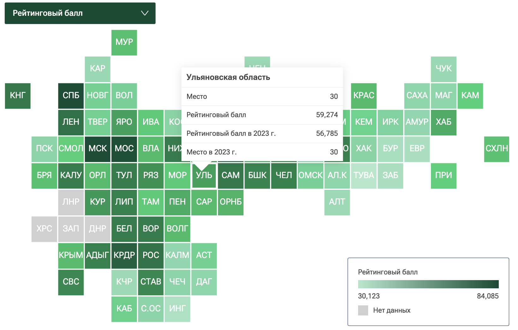518x330 pixels.
Task: Click the КРАС region tile
Action: (364, 96)
